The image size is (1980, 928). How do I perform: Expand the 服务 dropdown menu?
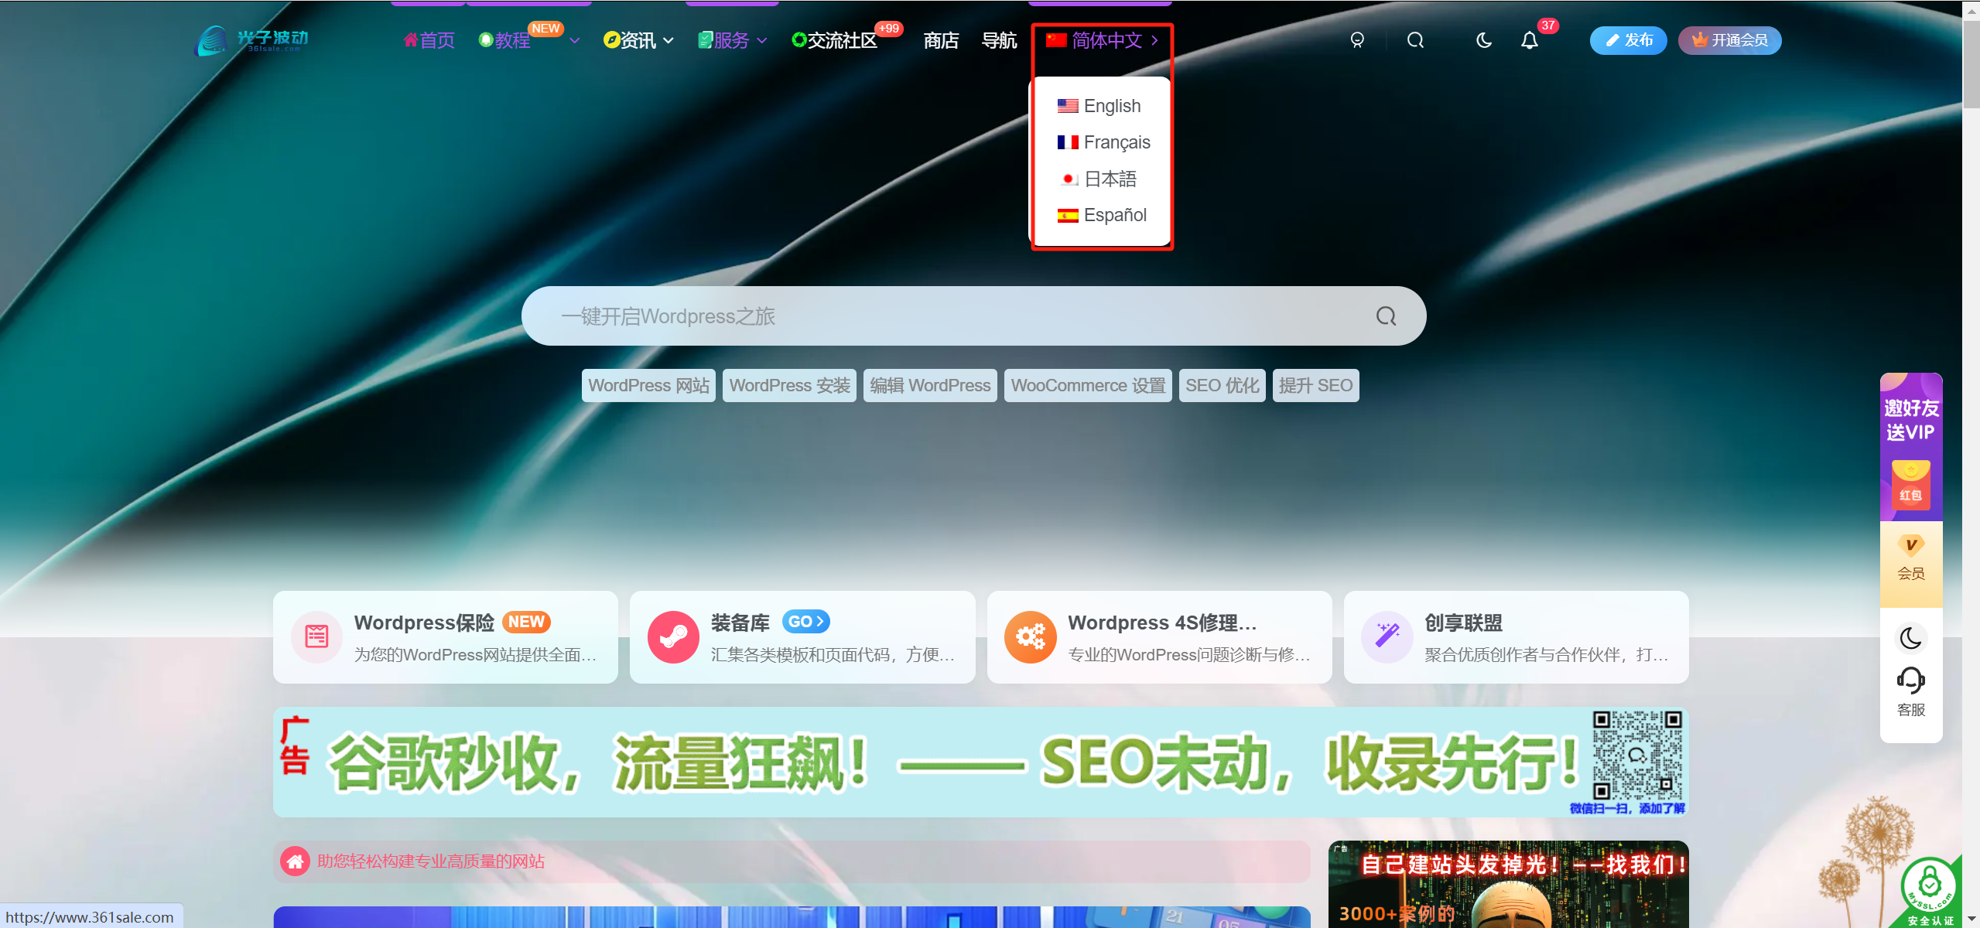tap(762, 40)
